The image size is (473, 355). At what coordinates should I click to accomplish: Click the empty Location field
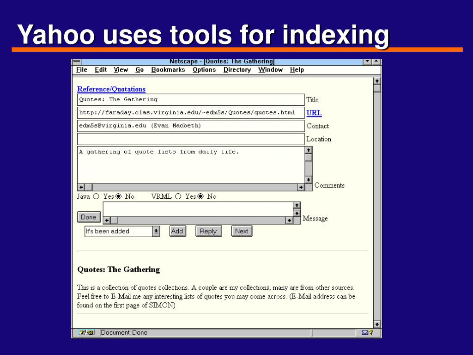pyautogui.click(x=191, y=139)
